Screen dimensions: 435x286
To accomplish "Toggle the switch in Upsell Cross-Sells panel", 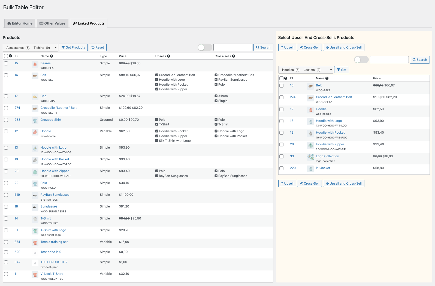I will (x=361, y=60).
